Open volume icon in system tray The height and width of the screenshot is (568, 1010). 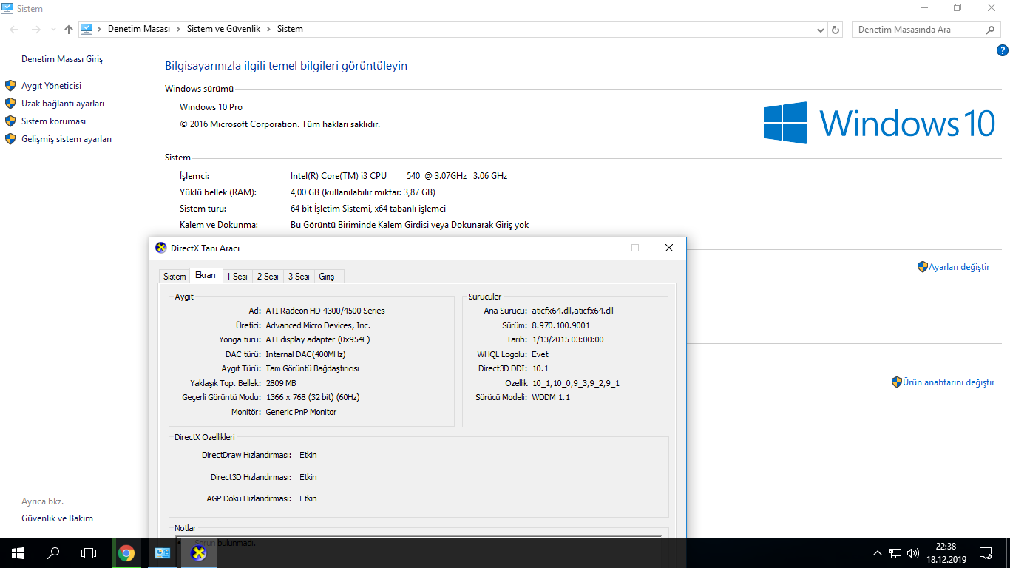(x=913, y=553)
